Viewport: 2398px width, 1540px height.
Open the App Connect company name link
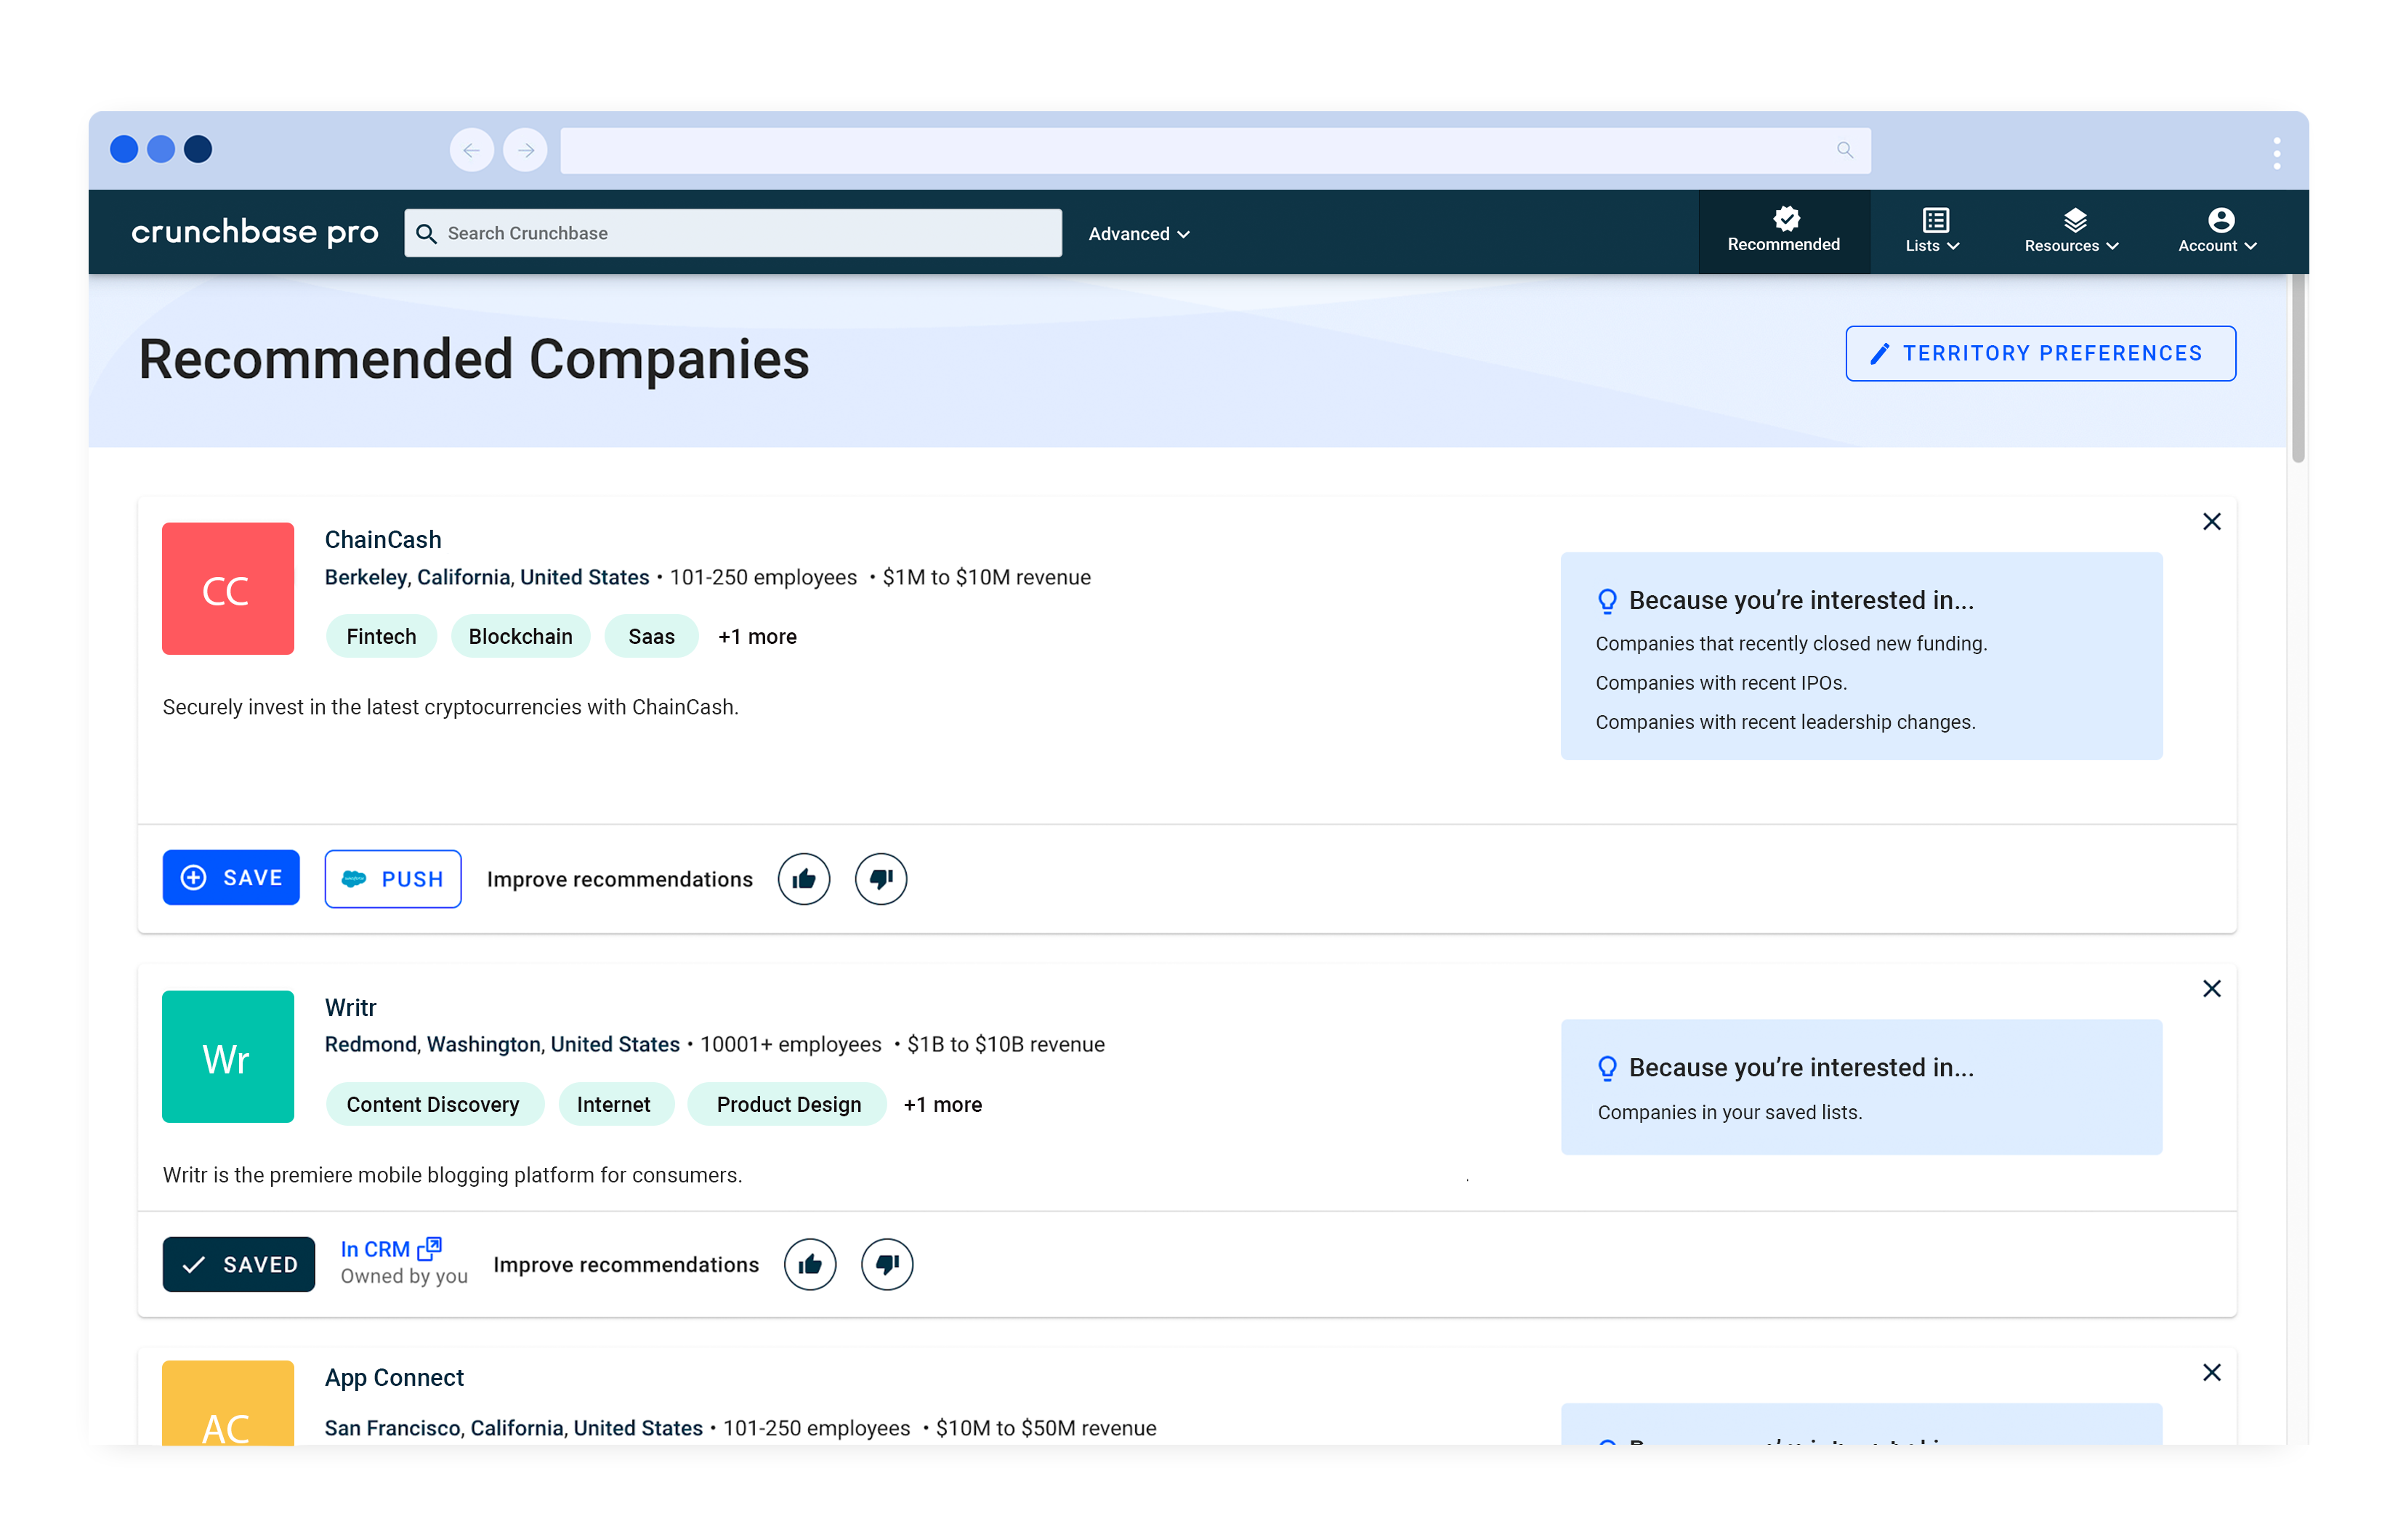coord(395,1378)
